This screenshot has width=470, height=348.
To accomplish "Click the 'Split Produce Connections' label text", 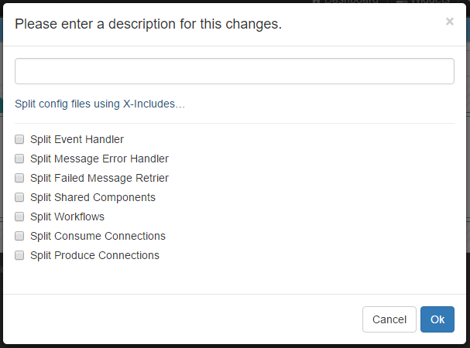I will click(x=95, y=255).
